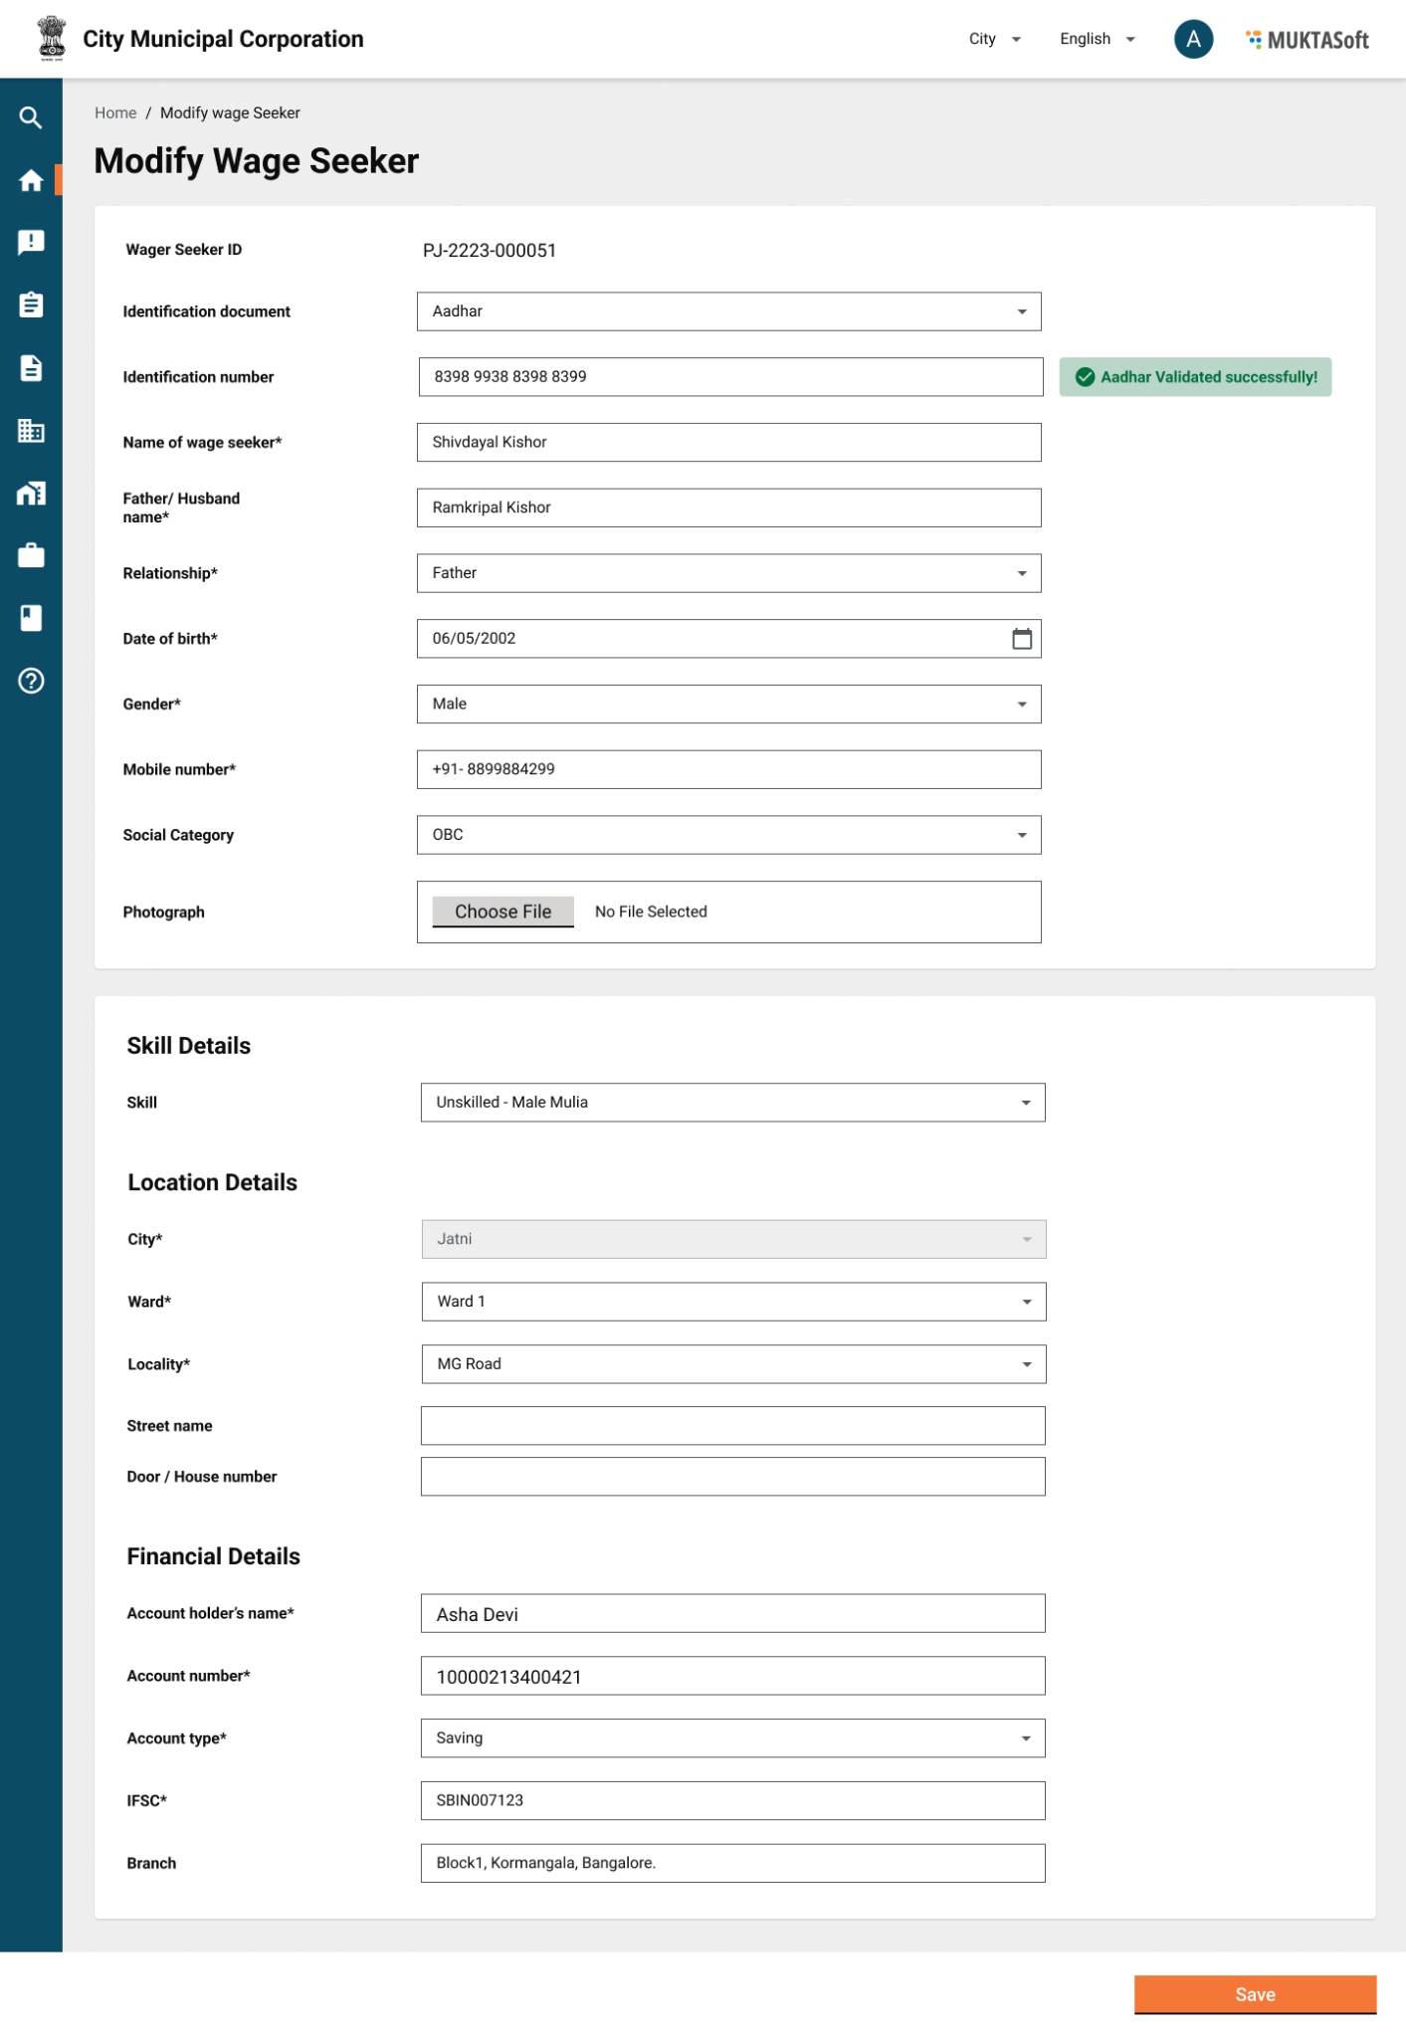
Task: Click the help question mark icon
Action: click(x=31, y=681)
